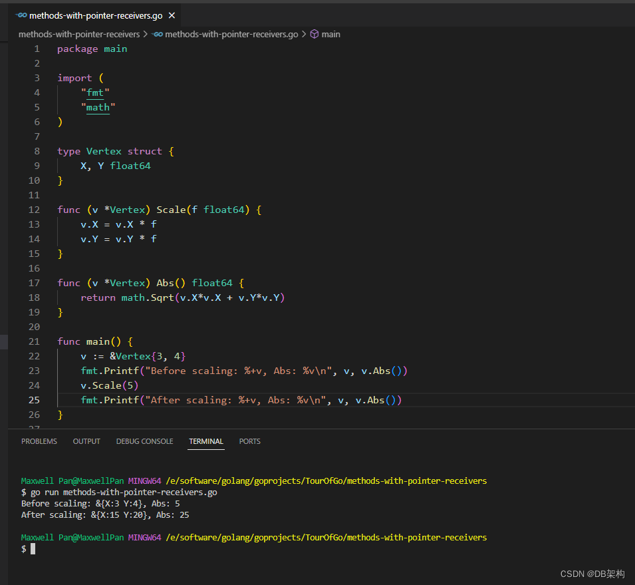Click 'func main()' on line 21
The width and height of the screenshot is (635, 585).
pos(95,342)
